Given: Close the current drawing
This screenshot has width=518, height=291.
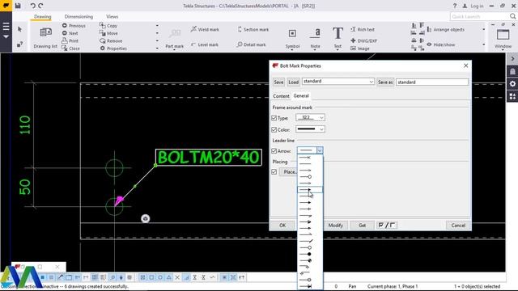Looking at the screenshot, I should [70, 48].
